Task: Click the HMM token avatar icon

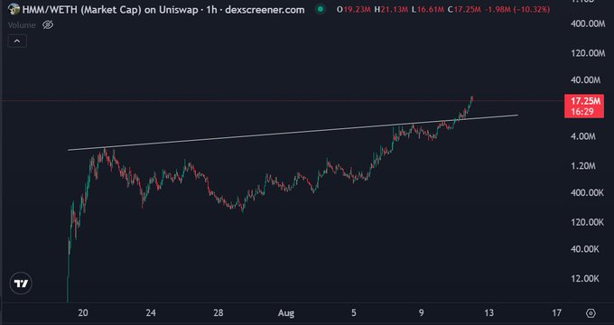Action: pos(14,9)
